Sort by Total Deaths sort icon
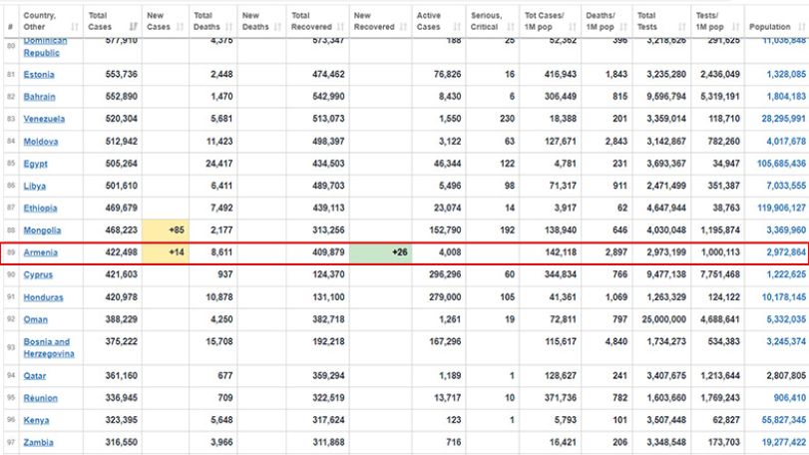This screenshot has height=455, width=809. click(x=228, y=27)
